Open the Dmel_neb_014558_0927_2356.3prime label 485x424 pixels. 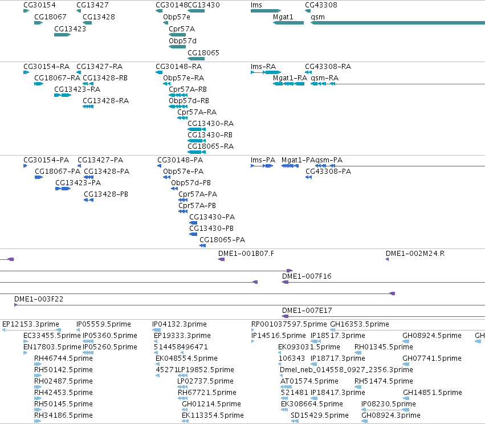[x=347, y=370]
